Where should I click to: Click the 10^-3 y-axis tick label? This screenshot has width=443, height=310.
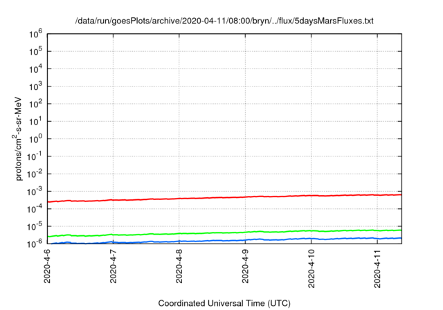[35, 192]
